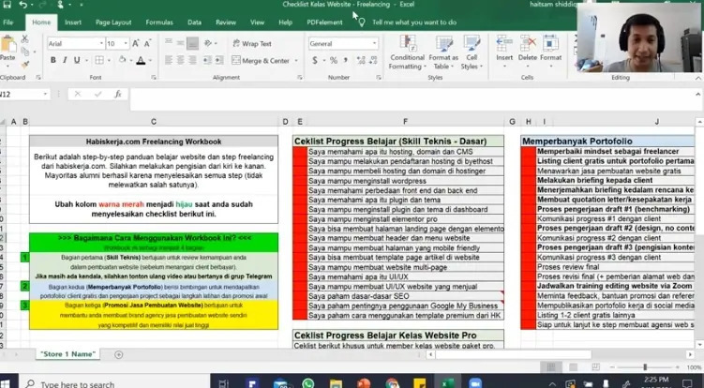Switch to the Page Layout tab
The width and height of the screenshot is (704, 388).
[113, 22]
